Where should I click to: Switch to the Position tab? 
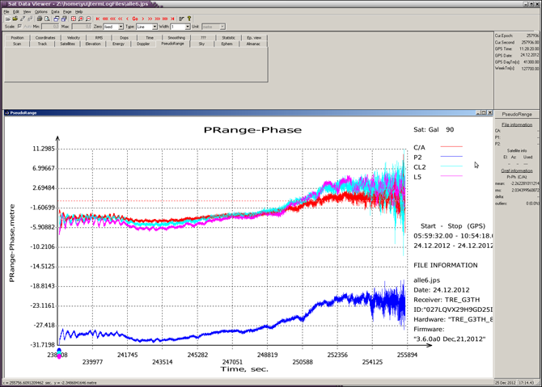click(x=17, y=38)
